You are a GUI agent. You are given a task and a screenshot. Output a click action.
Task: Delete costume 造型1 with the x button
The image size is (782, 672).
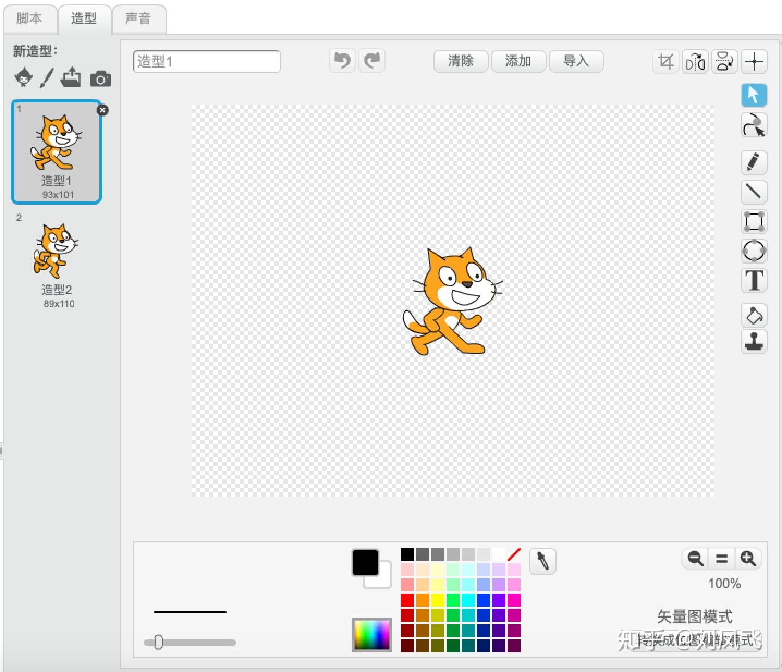point(102,110)
